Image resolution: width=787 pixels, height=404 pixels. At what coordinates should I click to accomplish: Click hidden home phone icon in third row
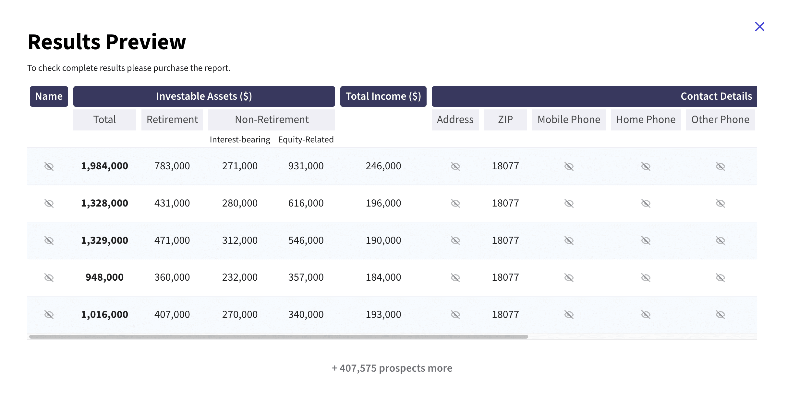click(646, 241)
